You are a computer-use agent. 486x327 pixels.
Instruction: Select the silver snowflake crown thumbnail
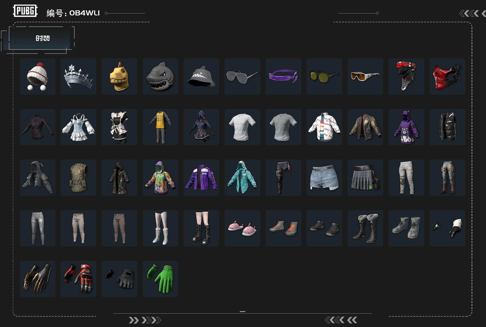78,76
